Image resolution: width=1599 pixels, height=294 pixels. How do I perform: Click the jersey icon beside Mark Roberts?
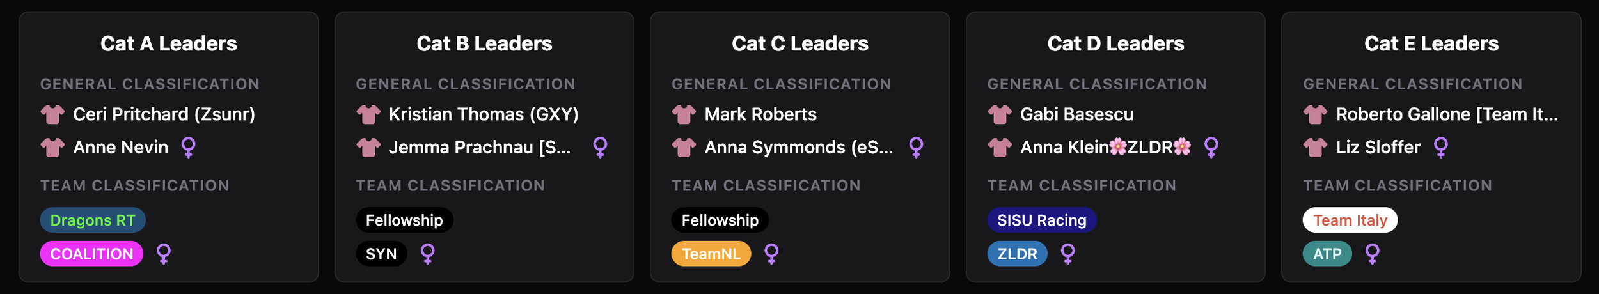(684, 114)
